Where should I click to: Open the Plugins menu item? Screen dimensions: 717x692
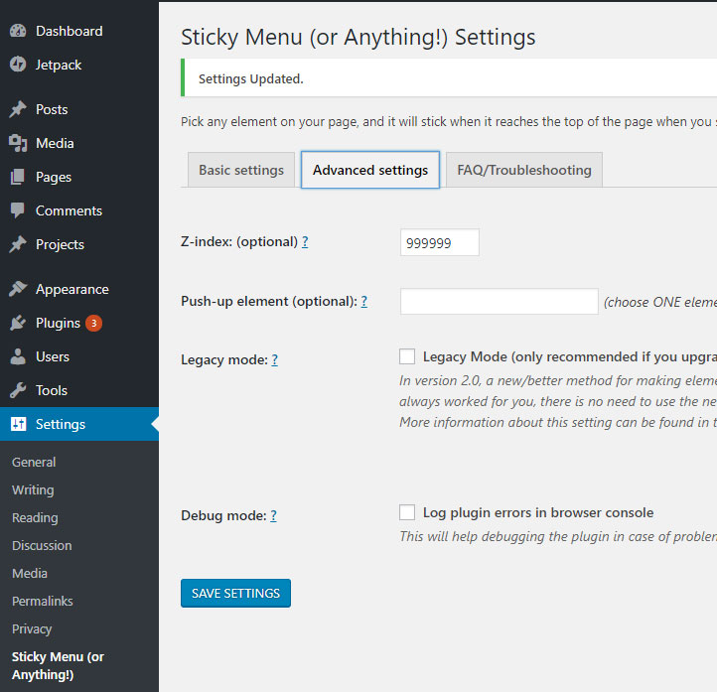coord(79,323)
